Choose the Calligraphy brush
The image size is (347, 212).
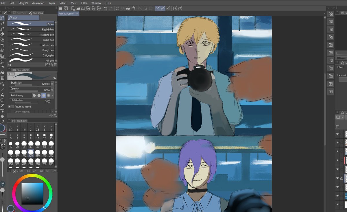click(31, 55)
